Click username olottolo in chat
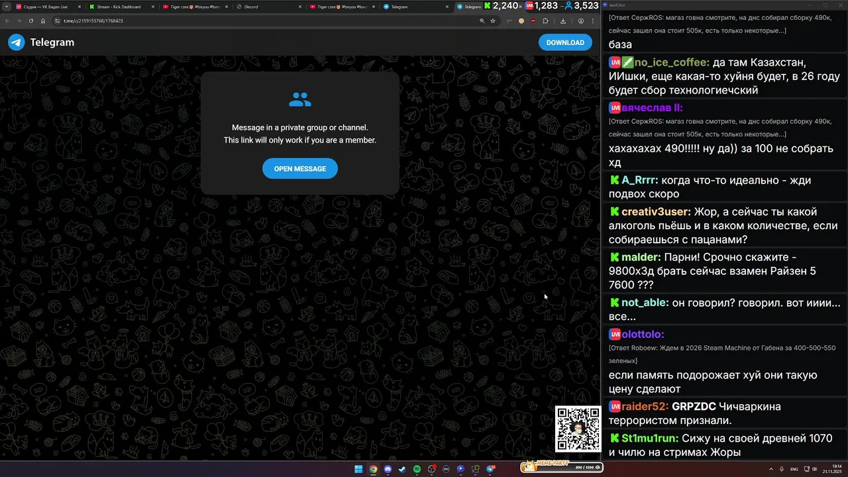The width and height of the screenshot is (848, 477). pos(643,335)
